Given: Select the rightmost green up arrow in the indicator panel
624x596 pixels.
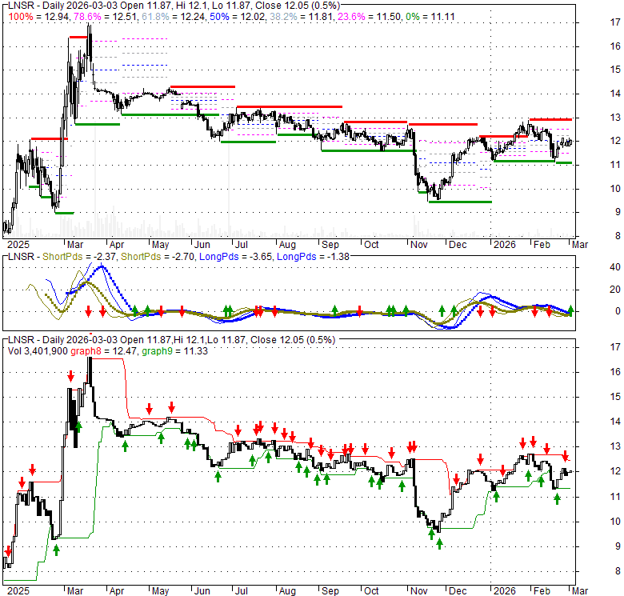Looking at the screenshot, I should [x=571, y=310].
